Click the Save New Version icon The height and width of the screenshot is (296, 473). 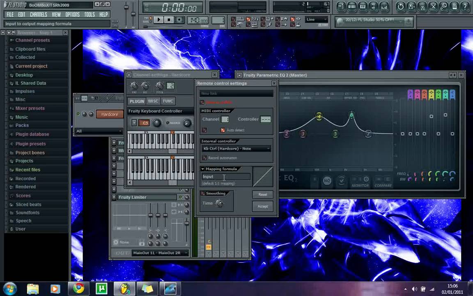(411, 7)
